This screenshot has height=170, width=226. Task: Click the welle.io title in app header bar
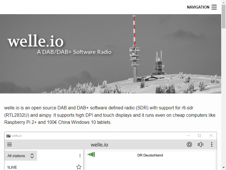(x=99, y=145)
